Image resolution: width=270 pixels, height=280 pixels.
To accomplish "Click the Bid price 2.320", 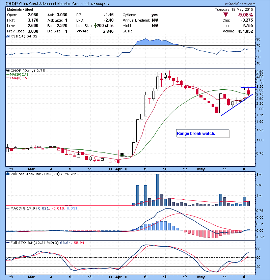I will (x=62, y=26).
